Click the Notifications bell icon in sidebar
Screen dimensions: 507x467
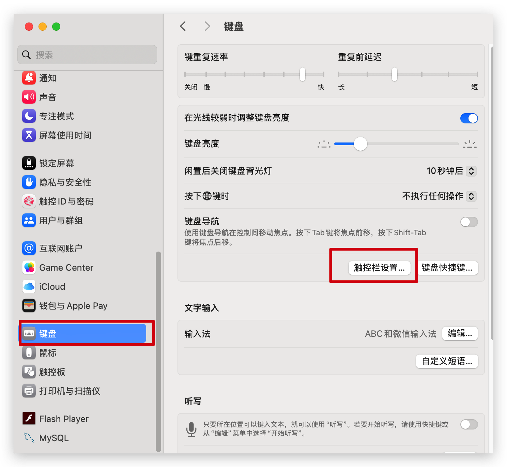(x=29, y=78)
